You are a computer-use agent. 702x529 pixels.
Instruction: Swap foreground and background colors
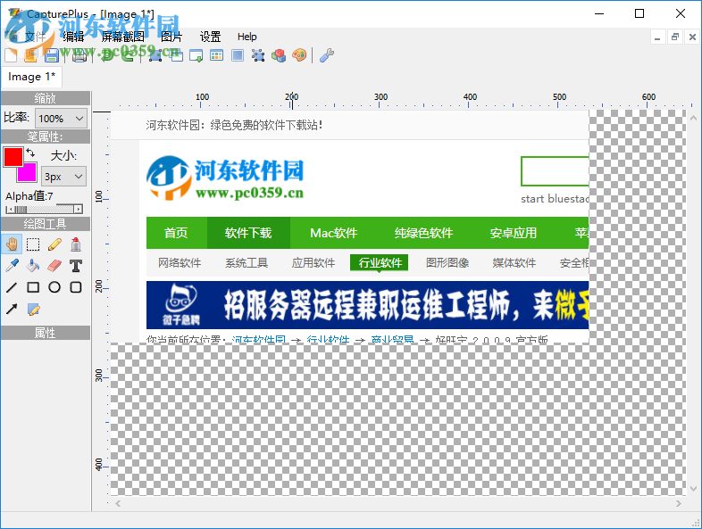pyautogui.click(x=30, y=153)
